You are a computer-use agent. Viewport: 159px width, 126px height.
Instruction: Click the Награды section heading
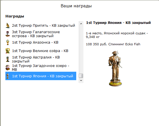pyautogui.click(x=15, y=16)
